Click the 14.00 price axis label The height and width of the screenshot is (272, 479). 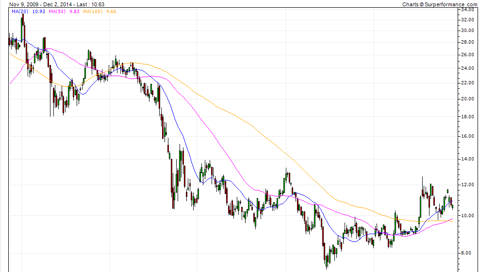point(467,159)
